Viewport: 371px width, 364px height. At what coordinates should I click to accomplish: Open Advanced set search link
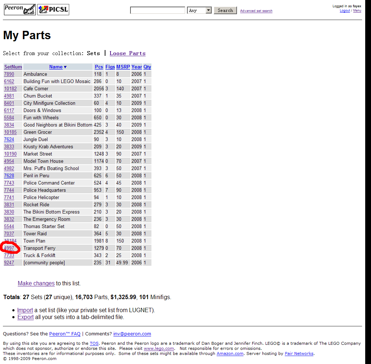(x=256, y=11)
